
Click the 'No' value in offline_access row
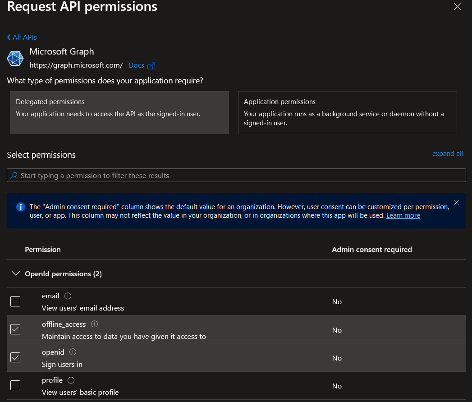pyautogui.click(x=337, y=330)
